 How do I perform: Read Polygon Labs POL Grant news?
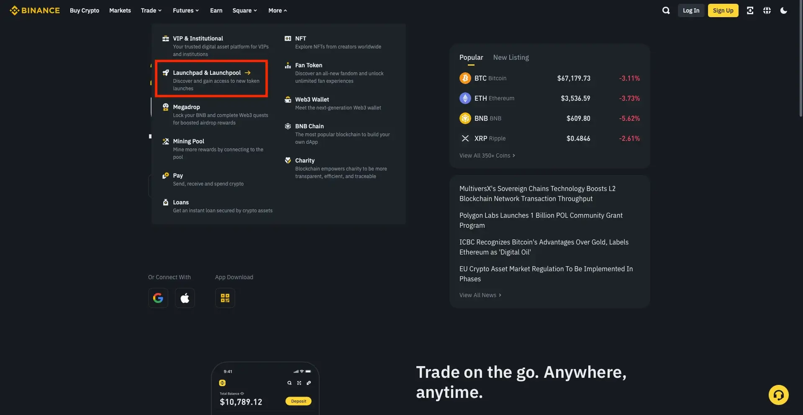541,220
